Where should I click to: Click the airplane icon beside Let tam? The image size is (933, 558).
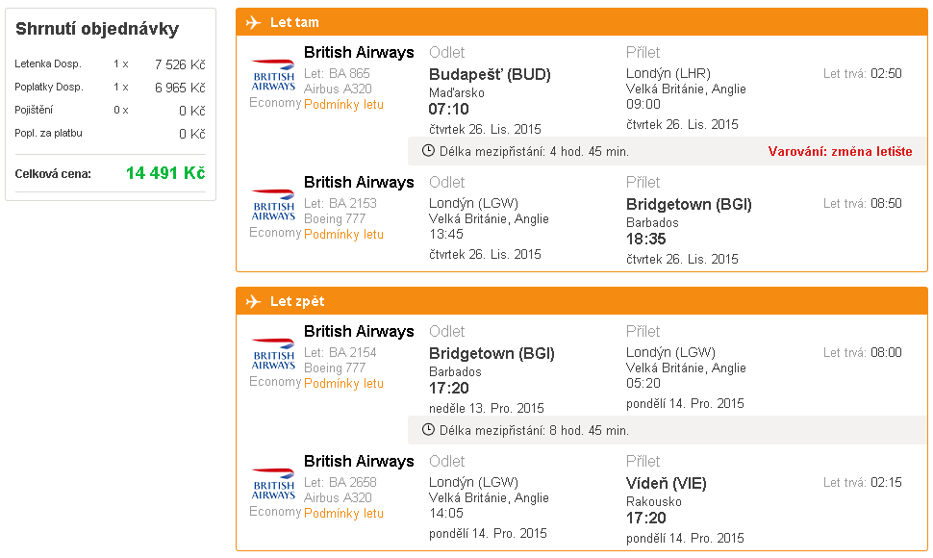point(254,22)
